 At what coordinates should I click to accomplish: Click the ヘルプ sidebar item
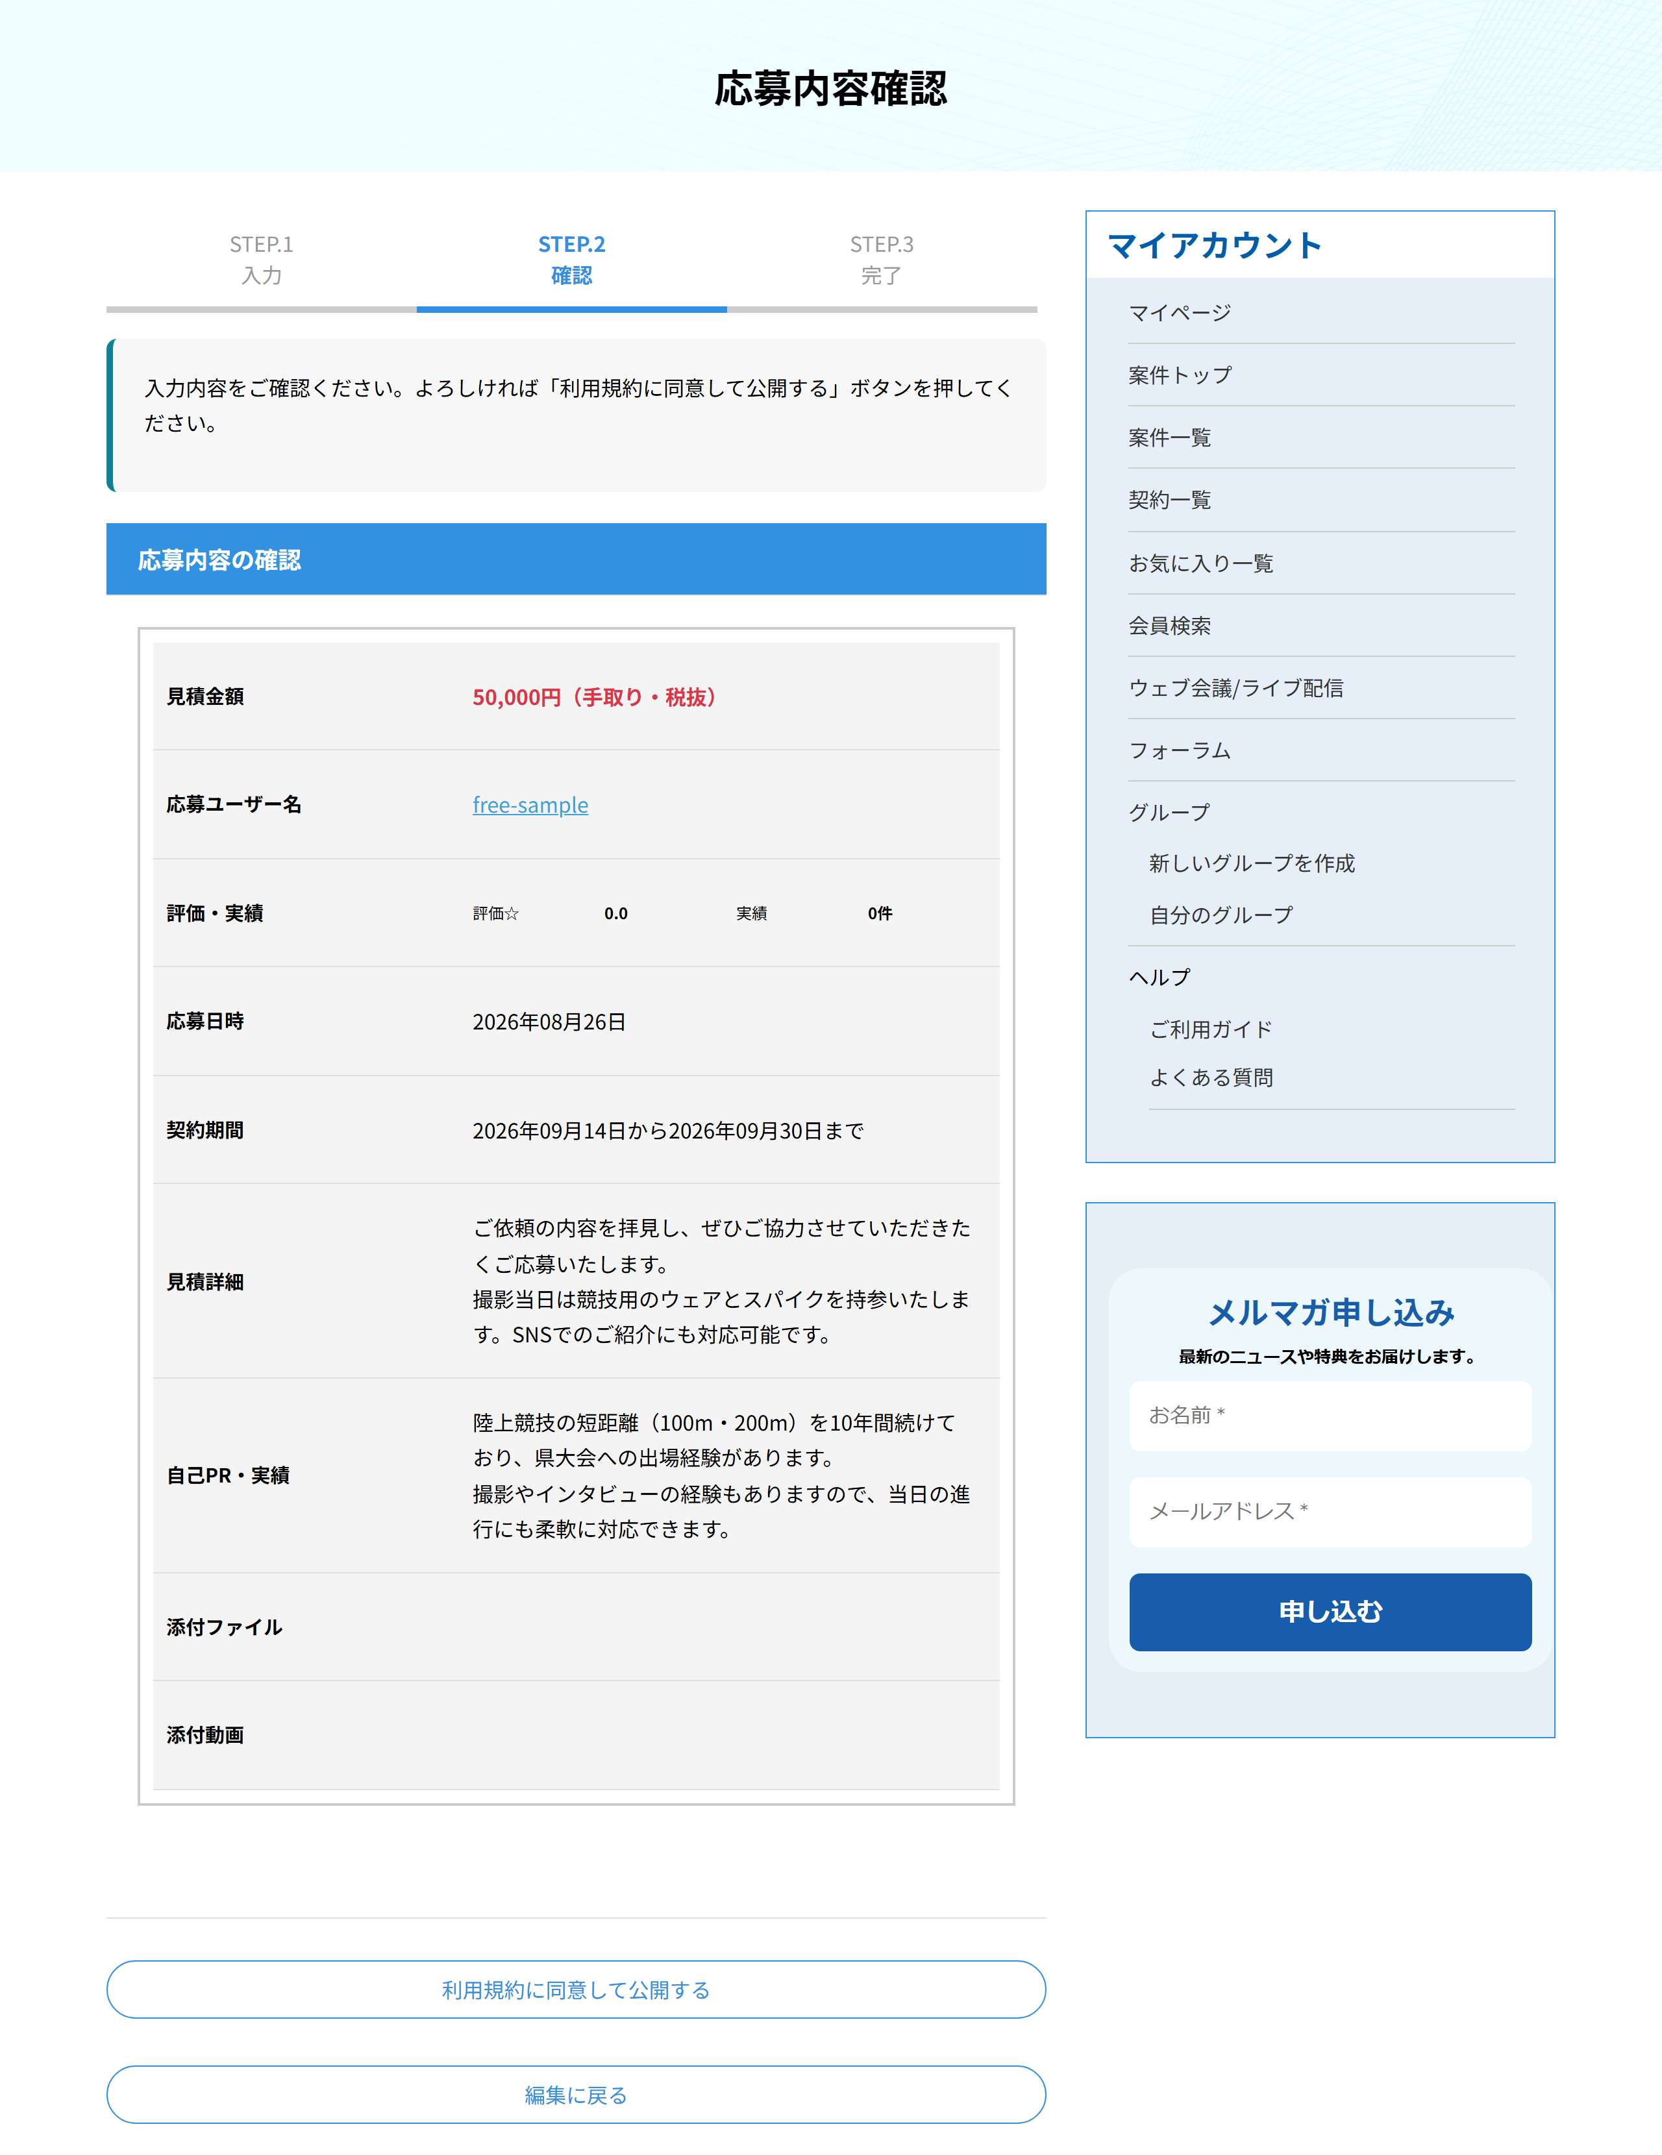coord(1160,977)
